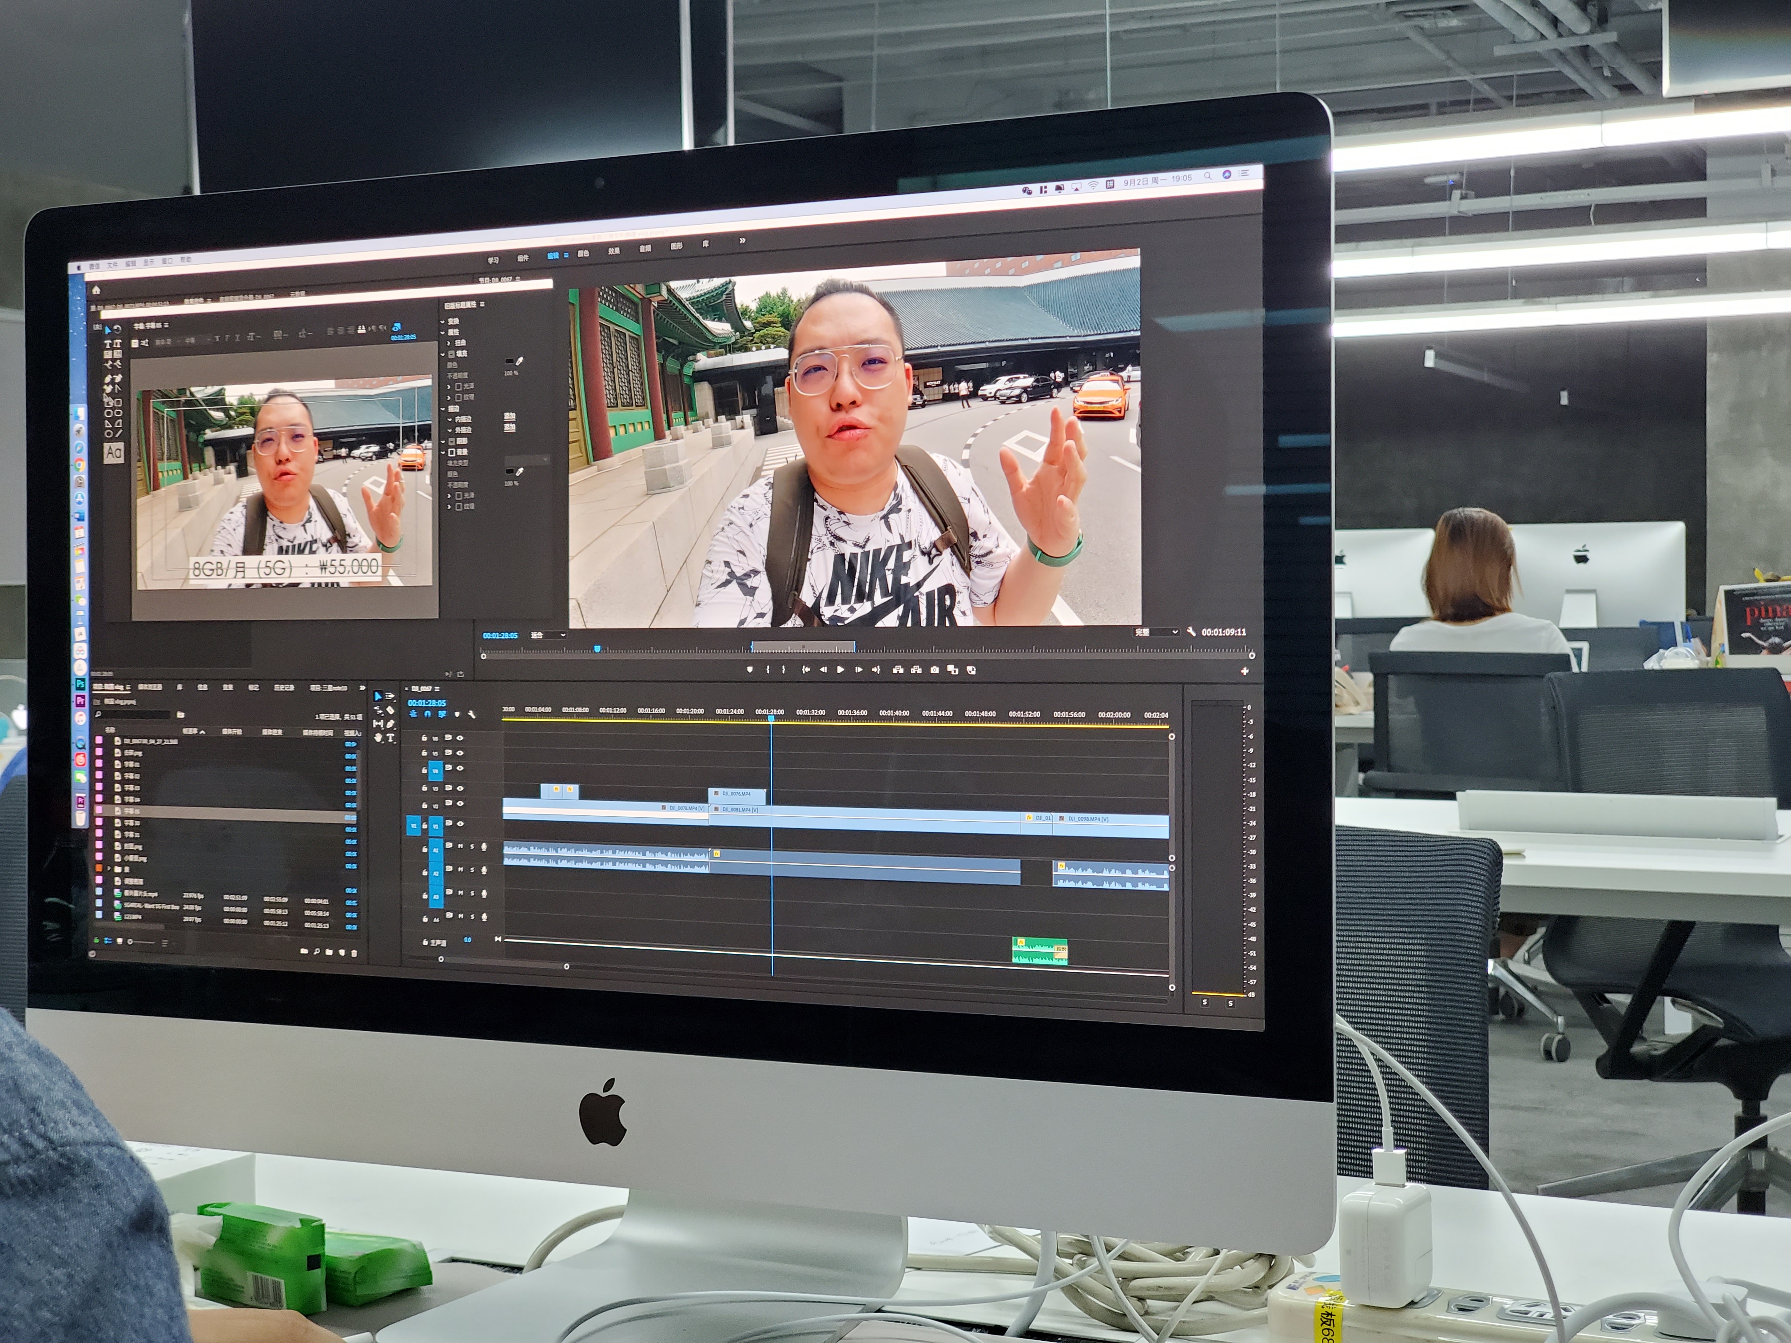Mute audio track A1

(x=461, y=846)
